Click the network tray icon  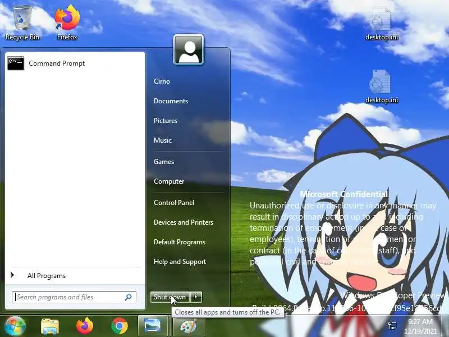(392, 326)
